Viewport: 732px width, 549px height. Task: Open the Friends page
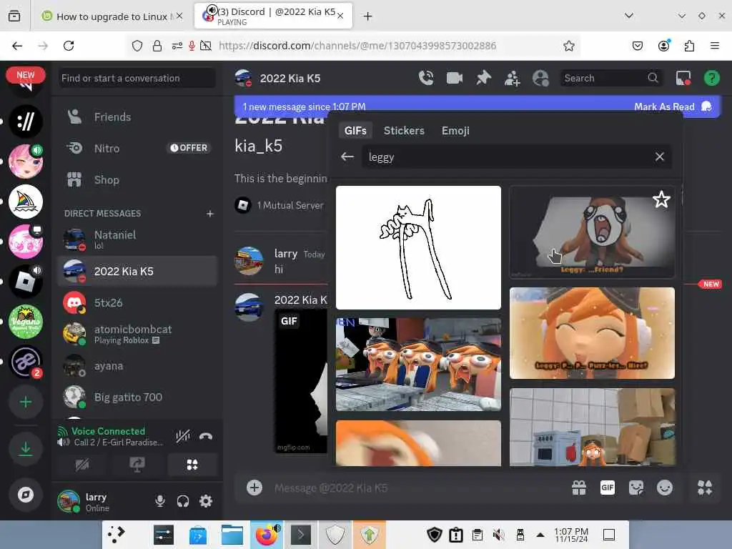click(137, 117)
